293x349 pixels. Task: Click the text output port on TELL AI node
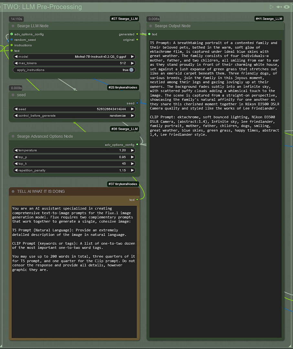click(137, 200)
